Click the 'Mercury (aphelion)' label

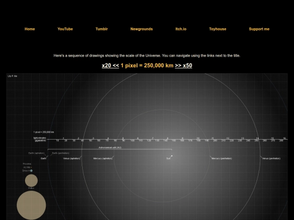click(103, 159)
